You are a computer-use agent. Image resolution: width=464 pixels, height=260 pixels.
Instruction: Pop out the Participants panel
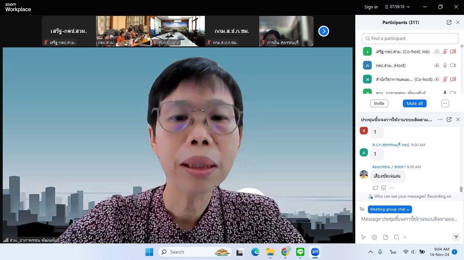tap(449, 22)
